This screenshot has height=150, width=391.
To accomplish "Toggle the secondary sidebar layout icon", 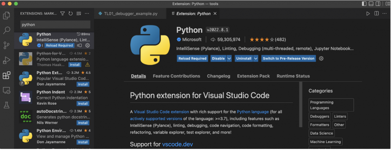I will [378, 4].
